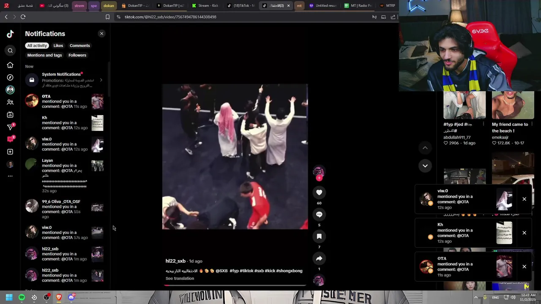The width and height of the screenshot is (541, 304).
Task: Dismiss the viw.0 popup notification
Action: (x=524, y=199)
